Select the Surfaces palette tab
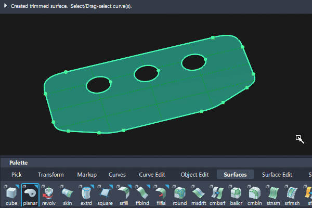This screenshot has width=312, height=208. (235, 175)
